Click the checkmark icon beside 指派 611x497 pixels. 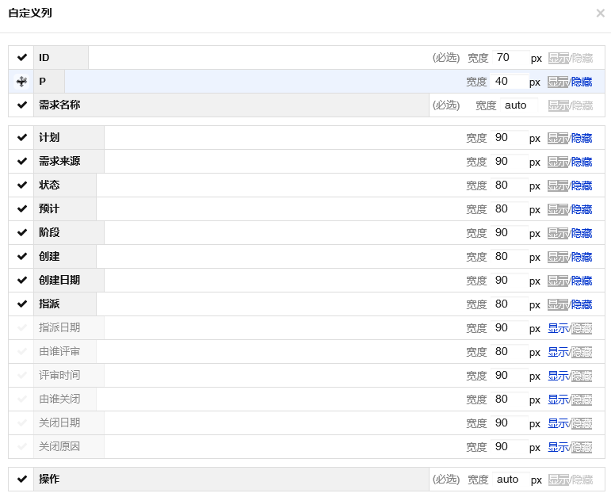22,304
